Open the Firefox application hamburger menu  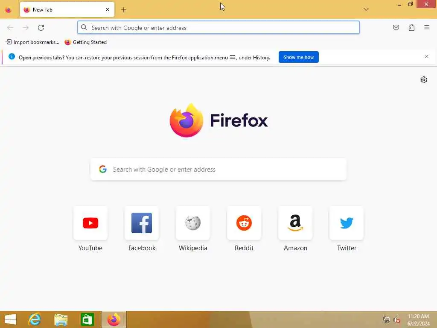point(427,27)
